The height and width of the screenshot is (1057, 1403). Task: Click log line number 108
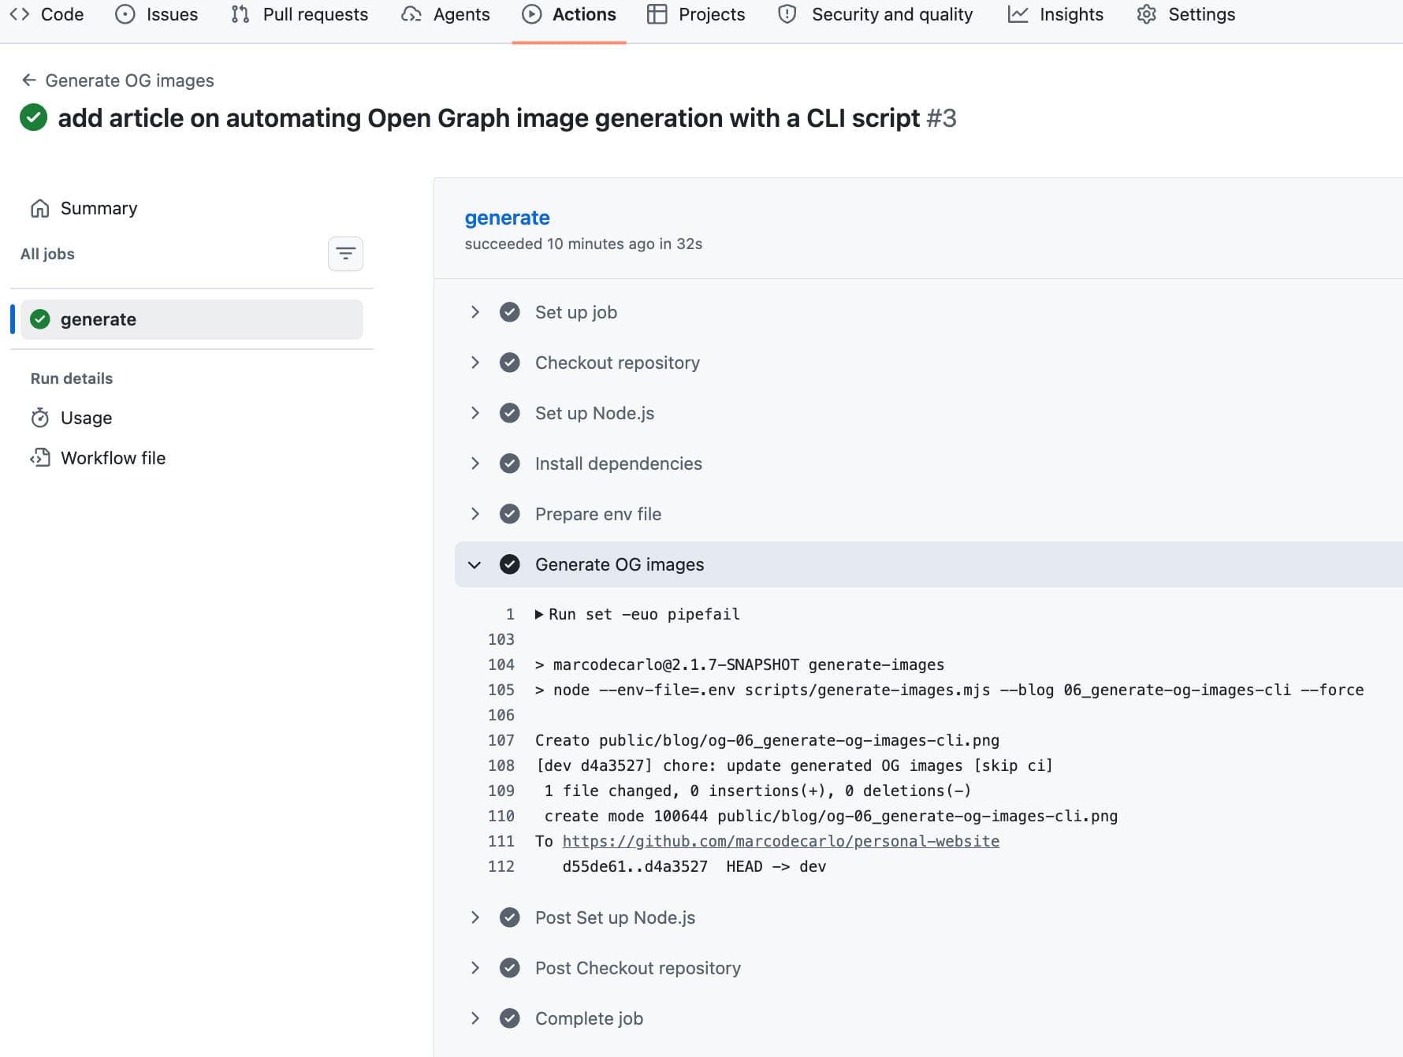coord(501,765)
